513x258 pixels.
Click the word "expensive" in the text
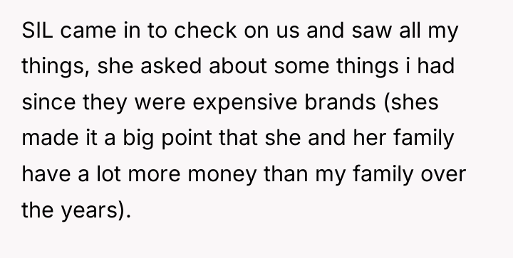pyautogui.click(x=244, y=104)
